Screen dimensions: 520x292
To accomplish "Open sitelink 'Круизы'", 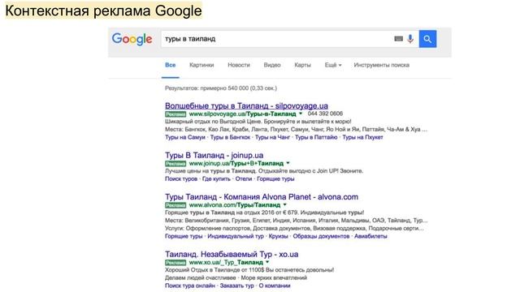I will [x=278, y=236].
